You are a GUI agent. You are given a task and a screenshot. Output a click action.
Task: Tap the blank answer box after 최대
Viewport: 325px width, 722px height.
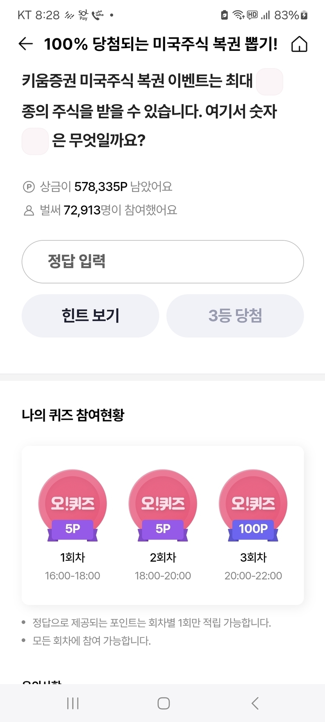click(269, 81)
